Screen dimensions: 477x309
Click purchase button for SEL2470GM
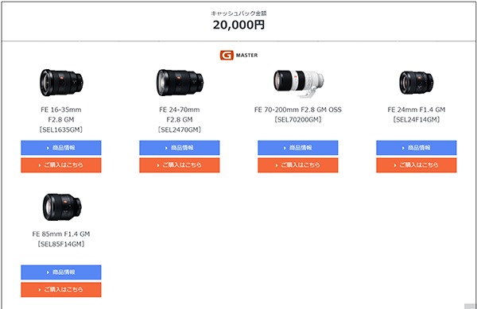tap(180, 165)
